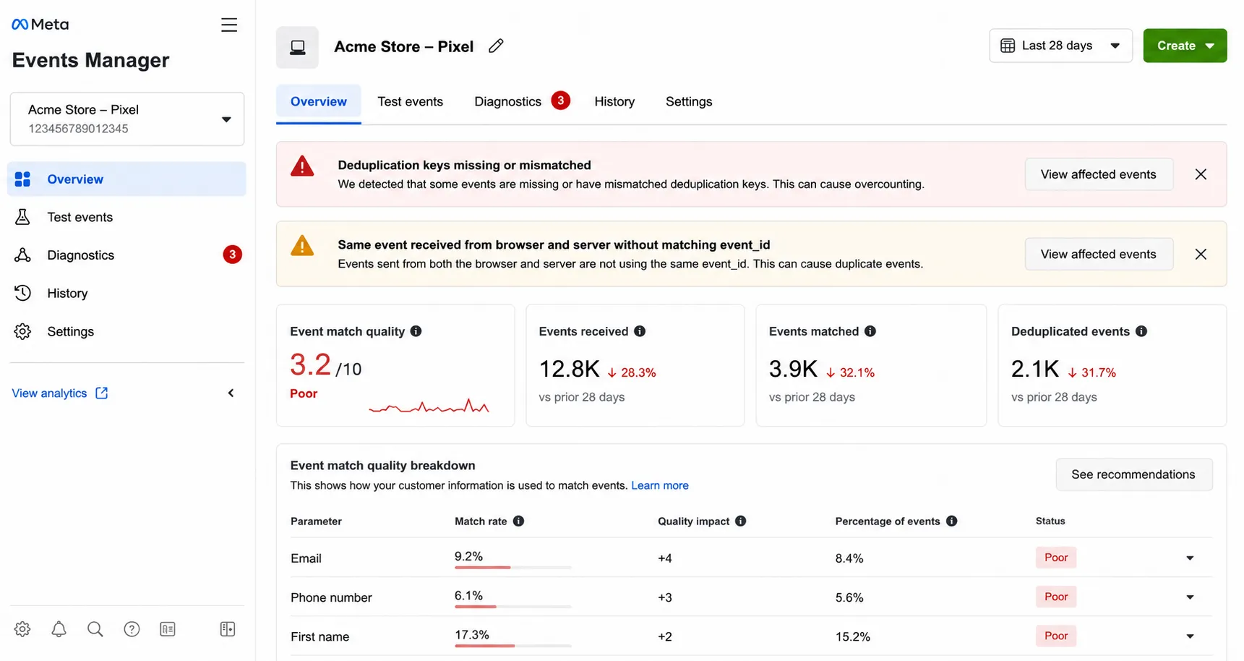Open the Last 28 days date range dropdown
This screenshot has height=661, width=1244.
pyautogui.click(x=1060, y=46)
